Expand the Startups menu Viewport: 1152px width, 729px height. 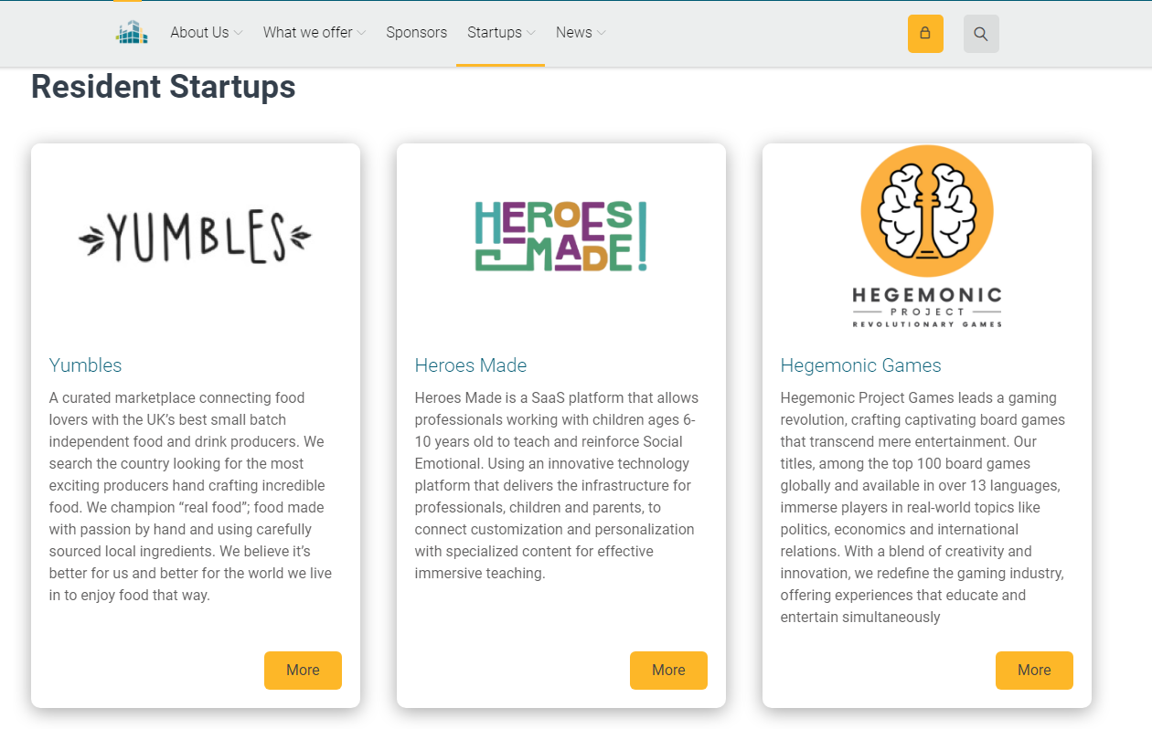pos(501,33)
